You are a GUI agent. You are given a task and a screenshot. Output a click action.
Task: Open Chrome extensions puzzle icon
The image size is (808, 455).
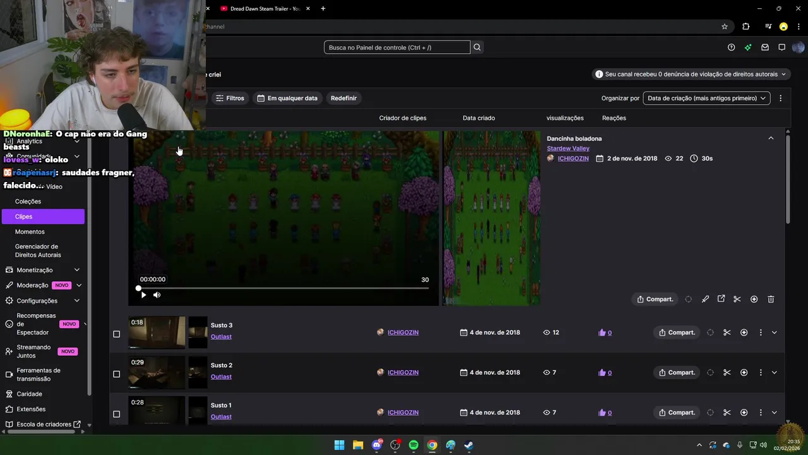click(746, 27)
